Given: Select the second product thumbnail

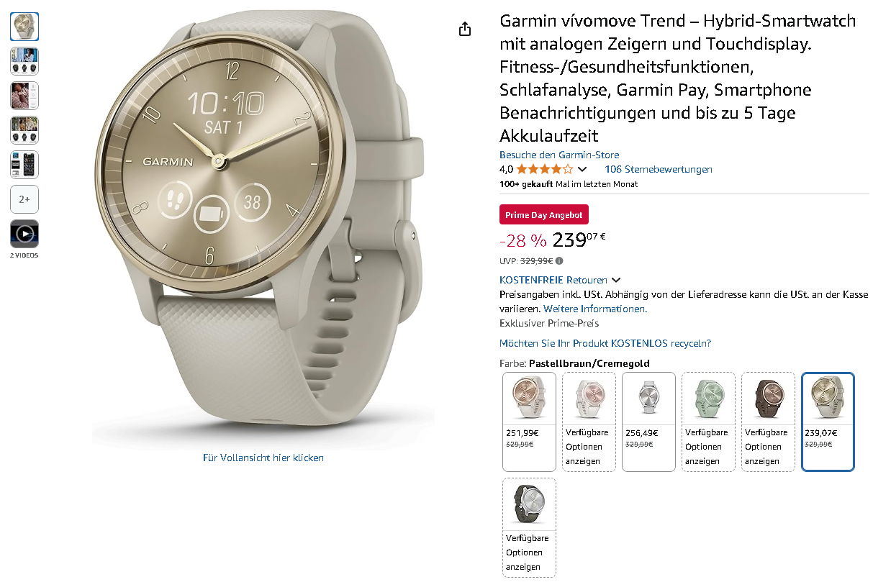Looking at the screenshot, I should [24, 61].
